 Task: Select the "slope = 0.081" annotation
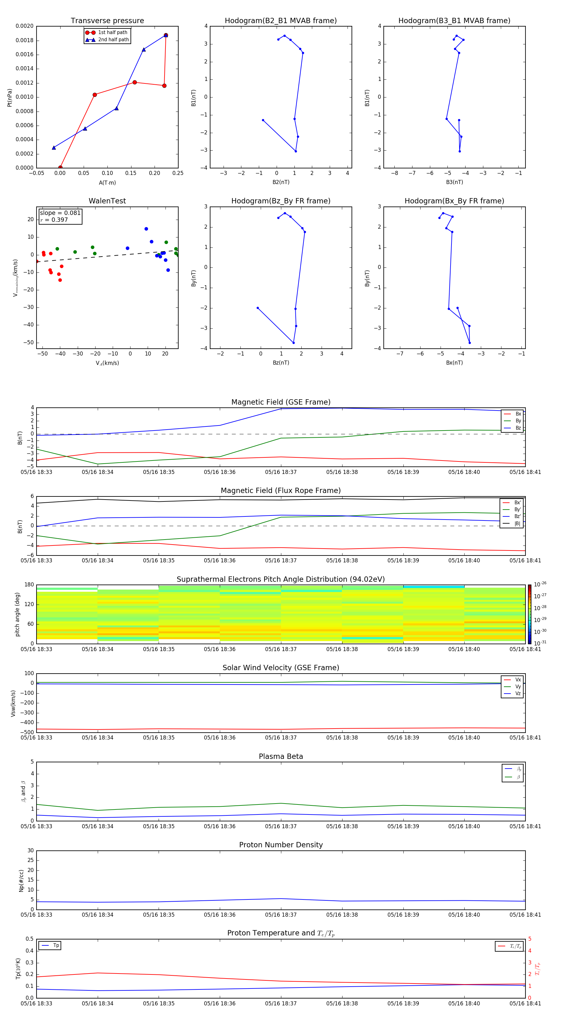(x=60, y=213)
